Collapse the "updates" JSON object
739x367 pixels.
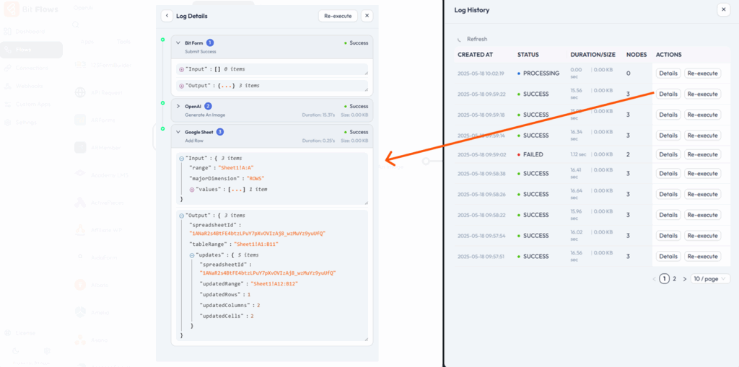pyautogui.click(x=192, y=255)
